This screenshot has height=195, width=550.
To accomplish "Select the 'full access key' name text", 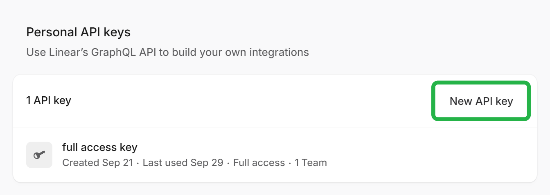I will [100, 147].
